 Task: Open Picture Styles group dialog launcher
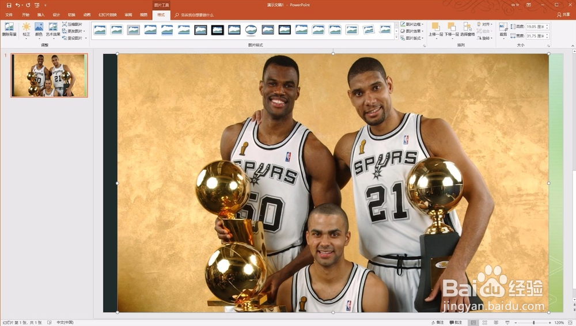click(425, 46)
